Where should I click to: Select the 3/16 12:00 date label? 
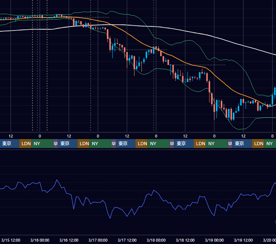pos(69,240)
